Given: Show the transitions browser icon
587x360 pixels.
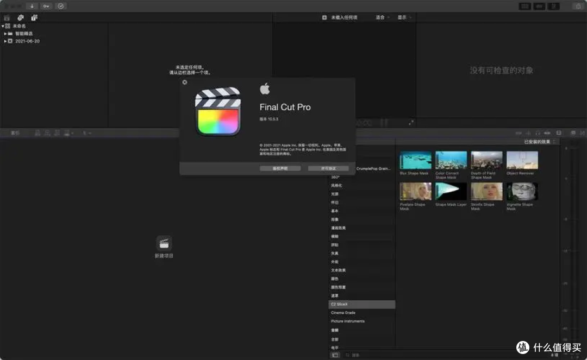Looking at the screenshot, I should (583, 132).
